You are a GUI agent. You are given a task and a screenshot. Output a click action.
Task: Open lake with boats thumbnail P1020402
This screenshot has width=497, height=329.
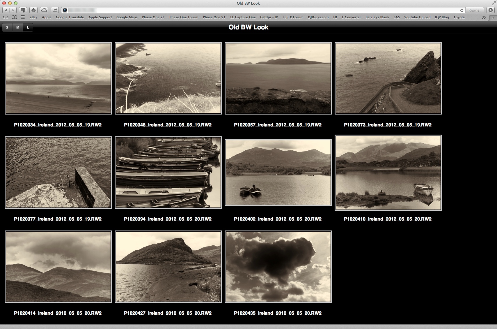(x=278, y=173)
